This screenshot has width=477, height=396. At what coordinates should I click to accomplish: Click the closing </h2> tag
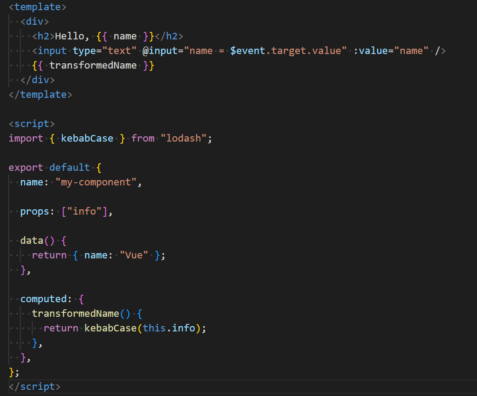169,36
